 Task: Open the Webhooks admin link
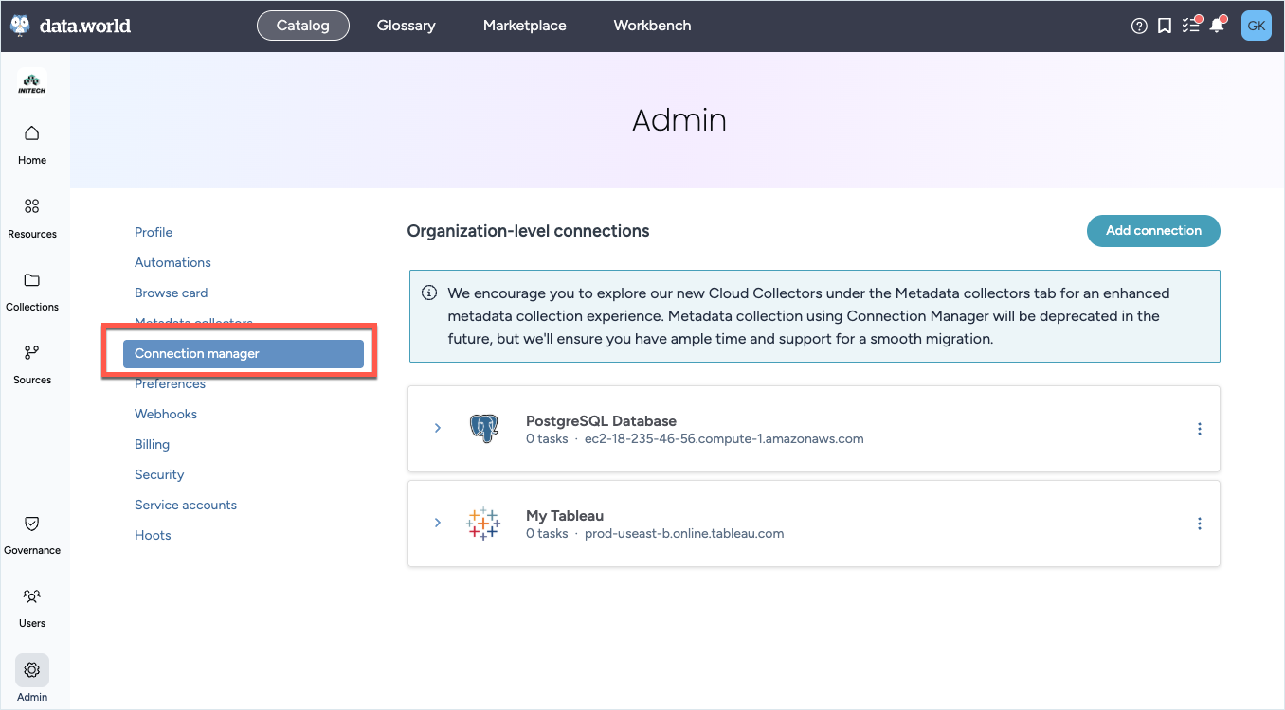[166, 414]
